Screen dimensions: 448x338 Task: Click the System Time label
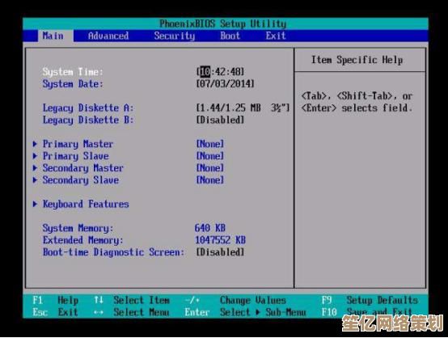coord(73,72)
